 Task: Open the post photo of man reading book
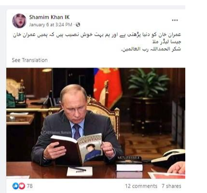coord(96,123)
